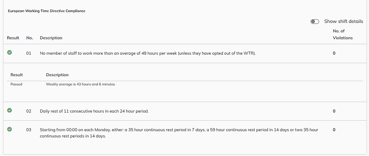Click the Passed result in the detail table

[16, 84]
